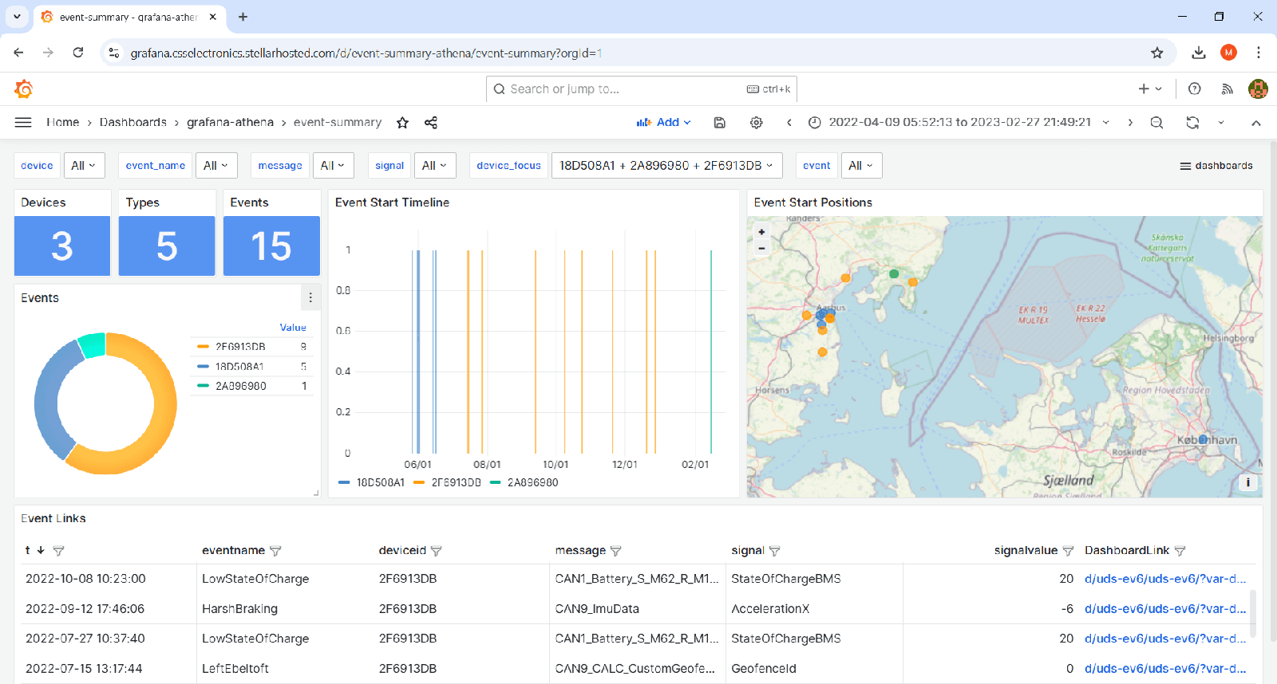Go to Dashboards breadcrumb
This screenshot has width=1277, height=684.
point(133,122)
